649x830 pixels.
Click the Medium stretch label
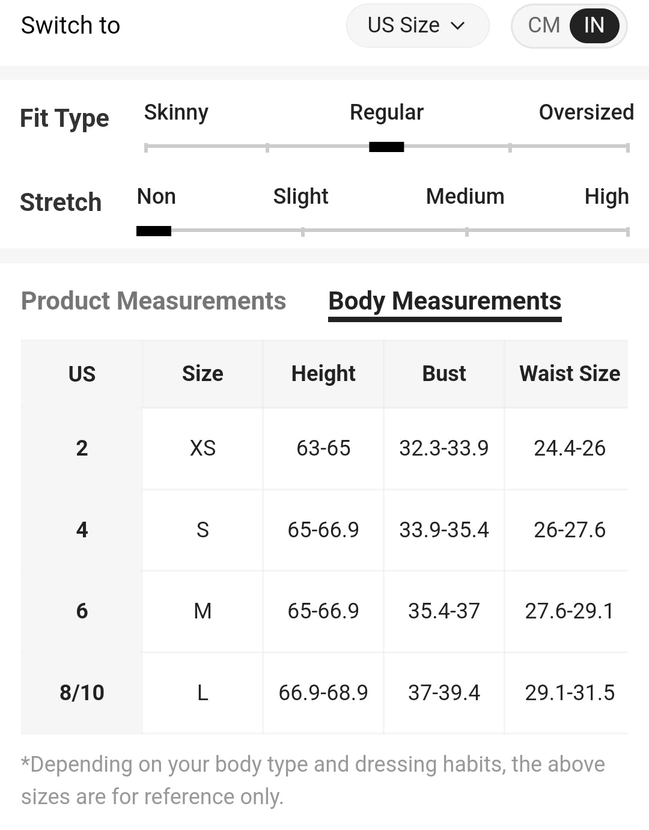point(465,197)
